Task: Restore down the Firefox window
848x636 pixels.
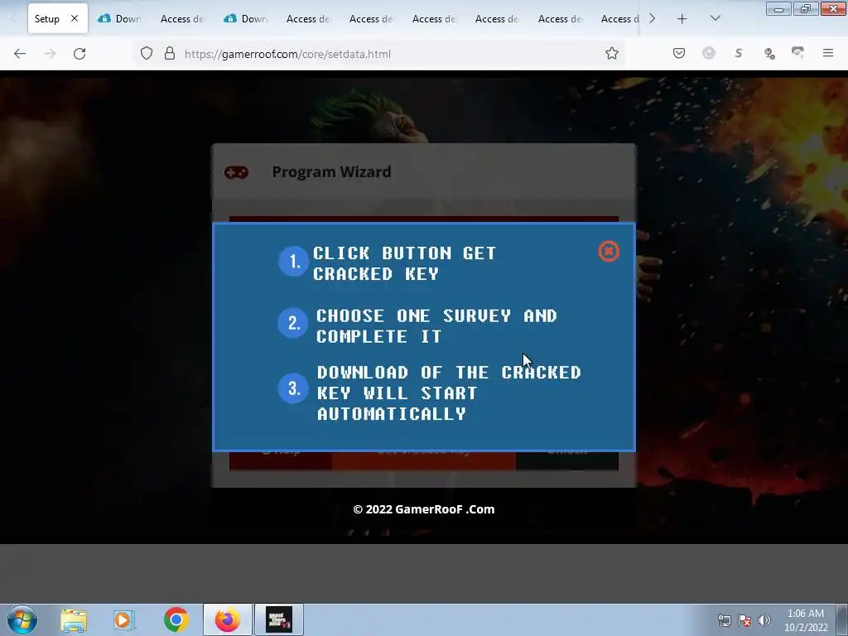Action: pyautogui.click(x=806, y=8)
